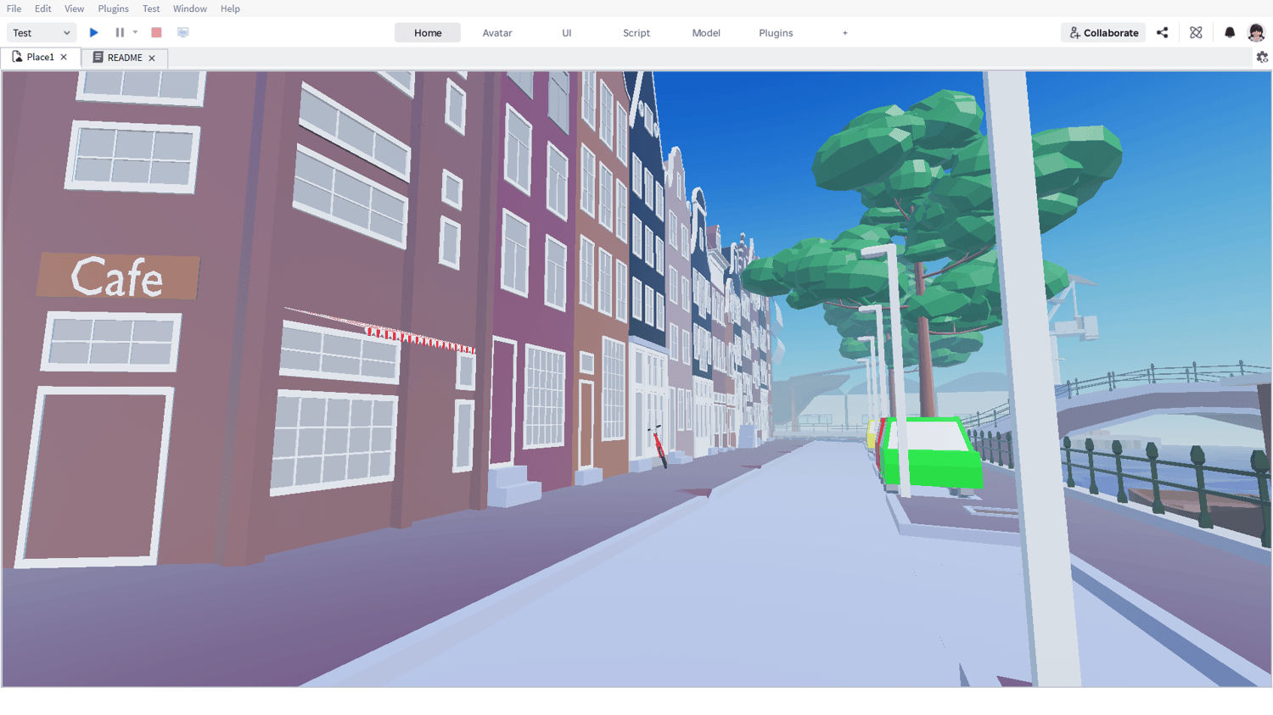The image size is (1273, 715).
Task: Open the Test menu in the menu bar
Action: tap(151, 8)
